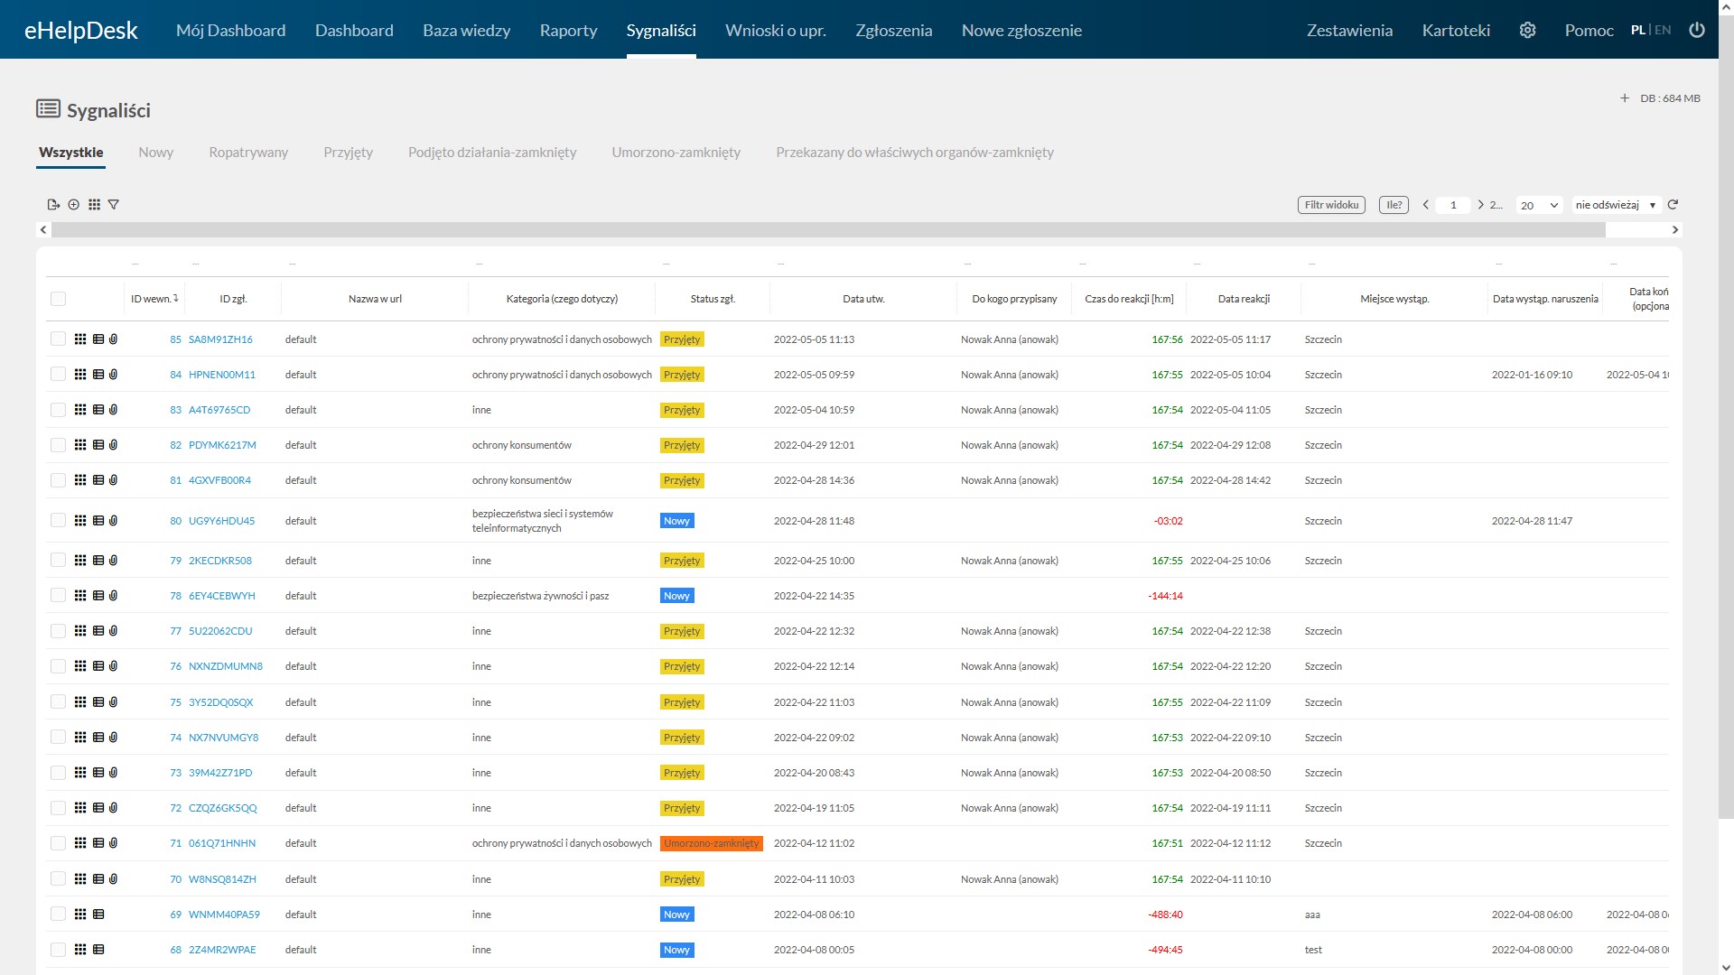1734x975 pixels.
Task: Tick the checkbox for row 84
Action: click(59, 375)
